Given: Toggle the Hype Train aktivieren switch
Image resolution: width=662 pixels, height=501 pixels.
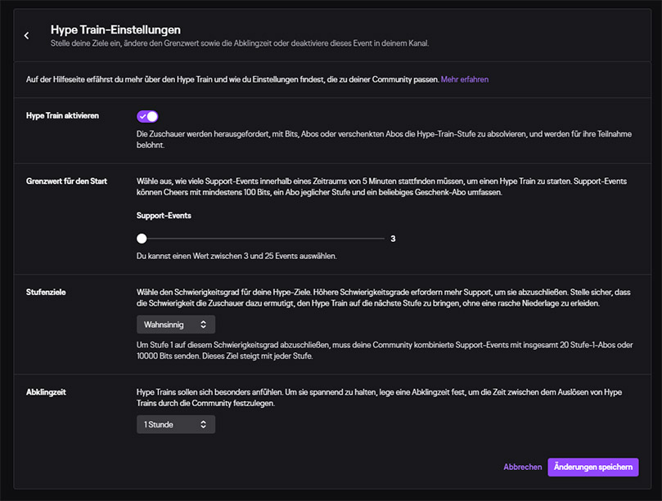Looking at the screenshot, I should [x=147, y=116].
